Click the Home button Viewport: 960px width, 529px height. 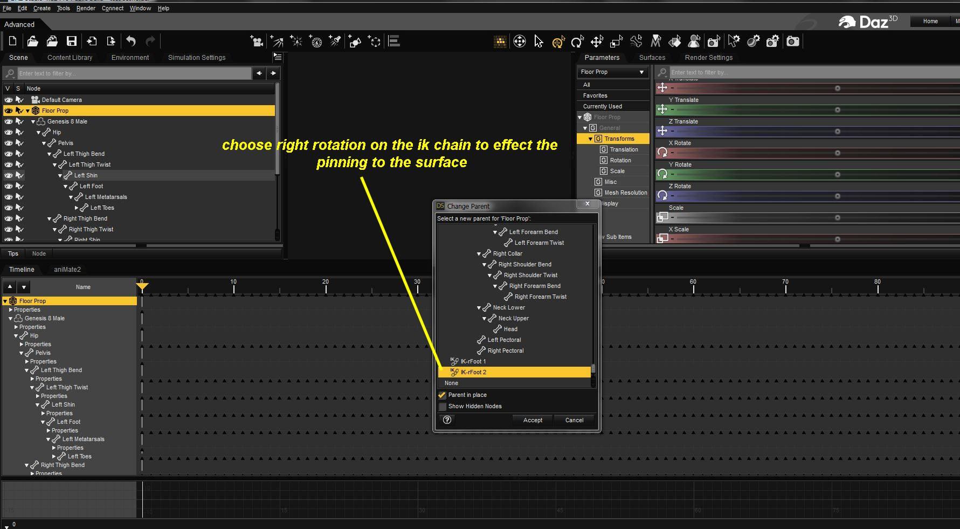pos(930,22)
